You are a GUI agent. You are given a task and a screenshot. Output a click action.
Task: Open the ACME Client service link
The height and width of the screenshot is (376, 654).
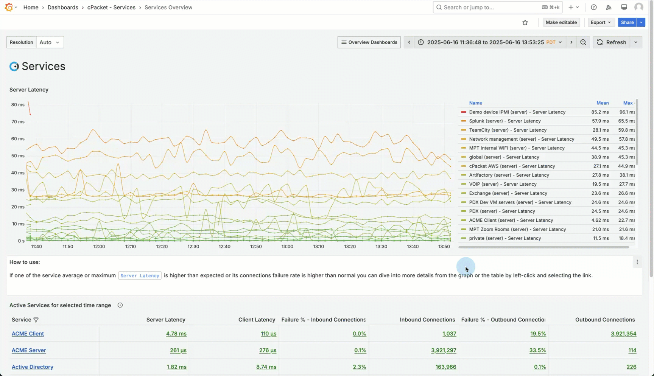coord(28,334)
